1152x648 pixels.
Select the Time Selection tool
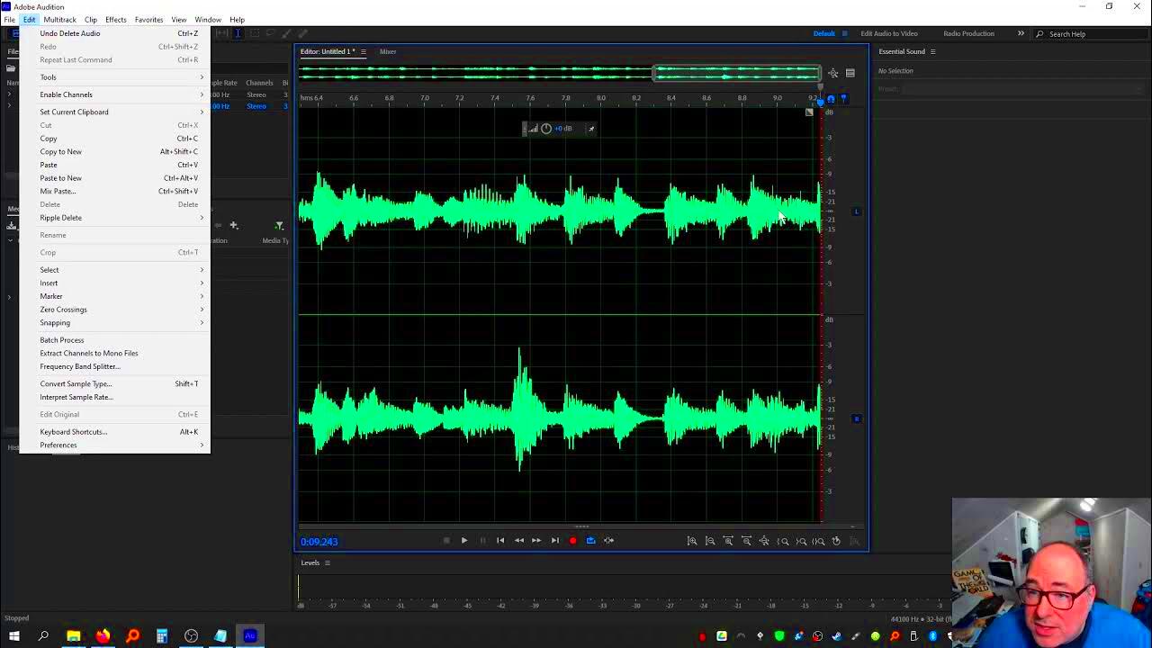tap(238, 33)
